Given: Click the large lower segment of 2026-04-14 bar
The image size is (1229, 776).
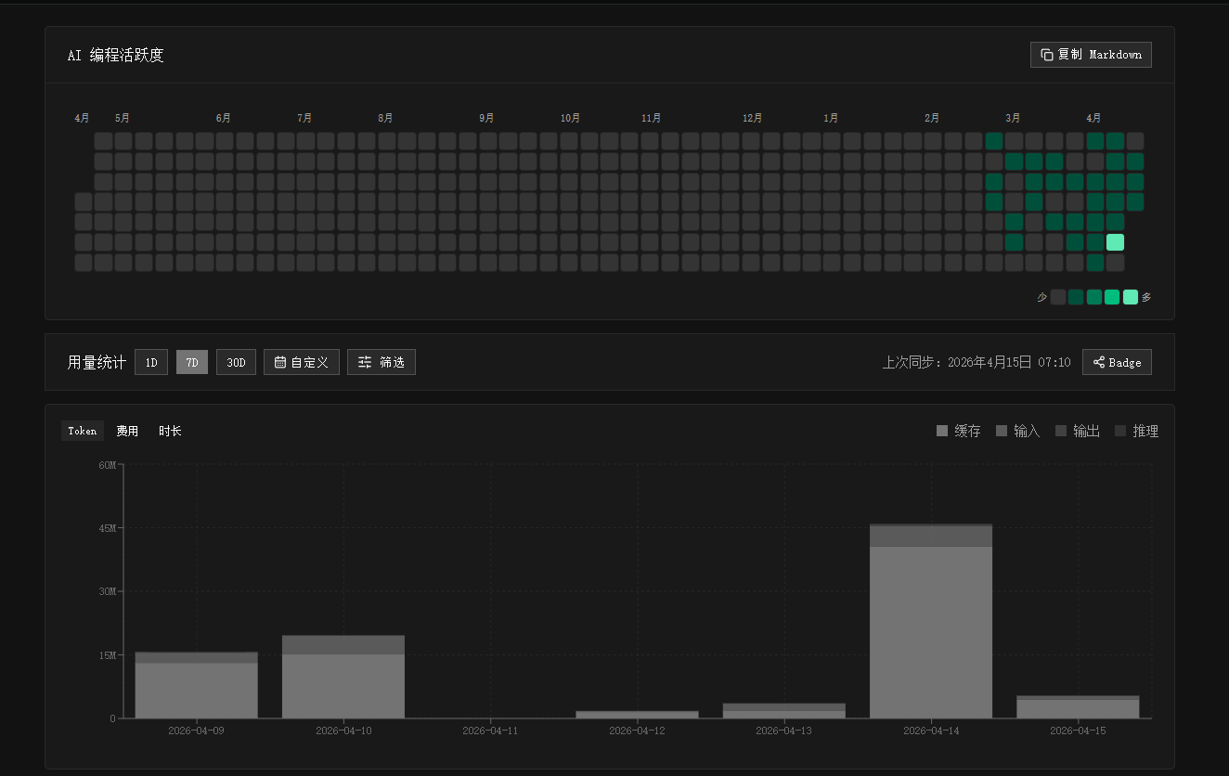Looking at the screenshot, I should point(931,632).
